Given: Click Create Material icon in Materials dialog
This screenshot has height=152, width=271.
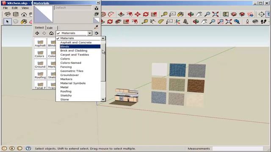Looking at the screenshot, I should [x=97, y=14].
